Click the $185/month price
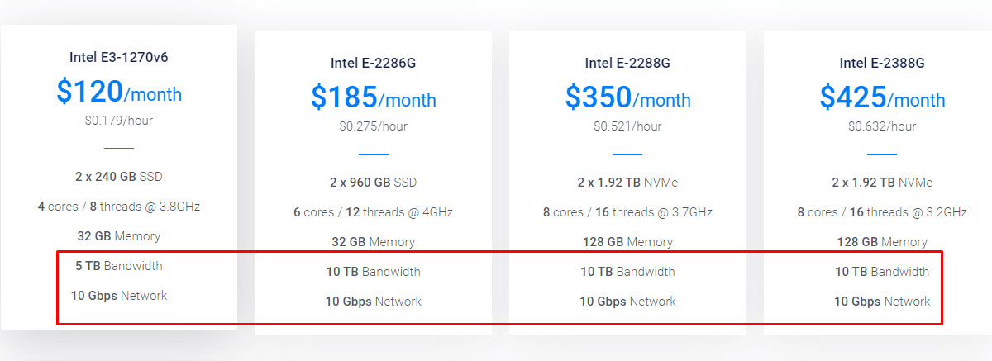The width and height of the screenshot is (992, 361). point(374,97)
